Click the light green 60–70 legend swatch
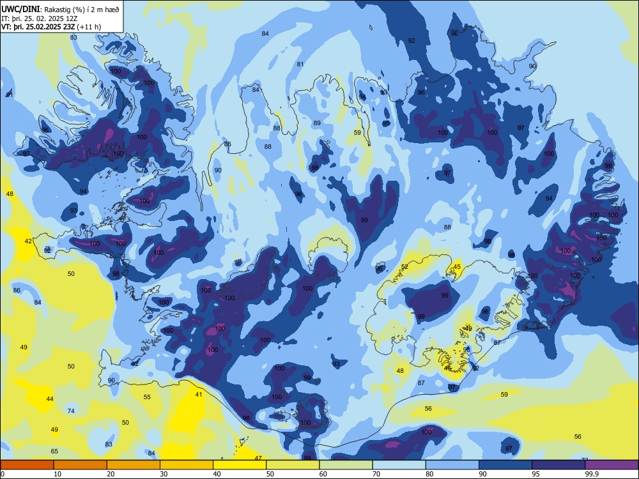The image size is (639, 479). (346, 465)
